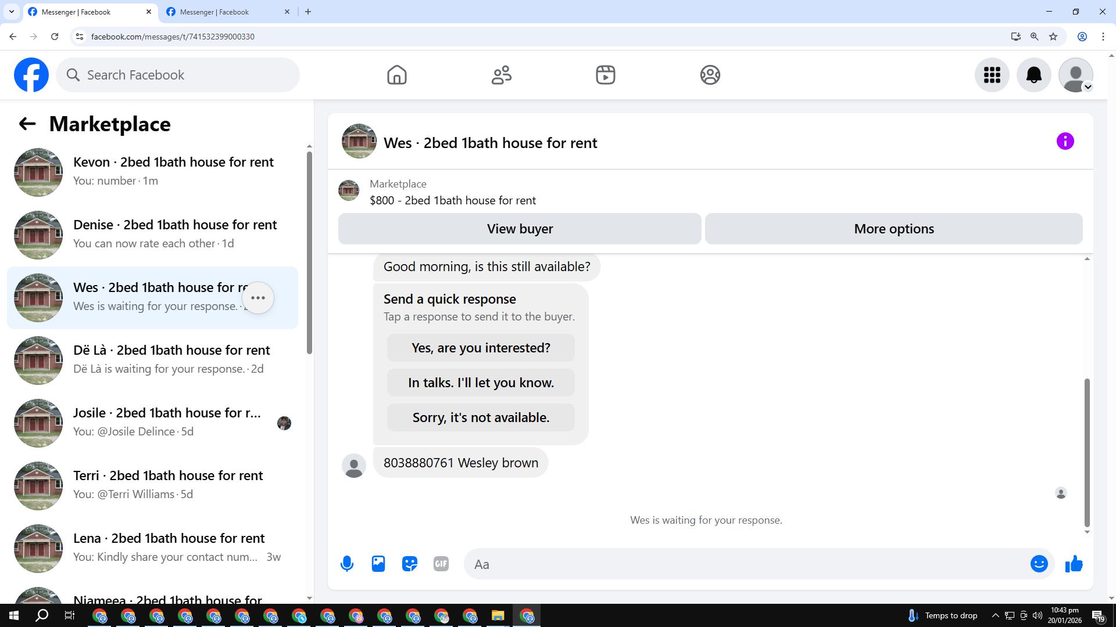Go back from Marketplace with the arrow

pyautogui.click(x=27, y=124)
